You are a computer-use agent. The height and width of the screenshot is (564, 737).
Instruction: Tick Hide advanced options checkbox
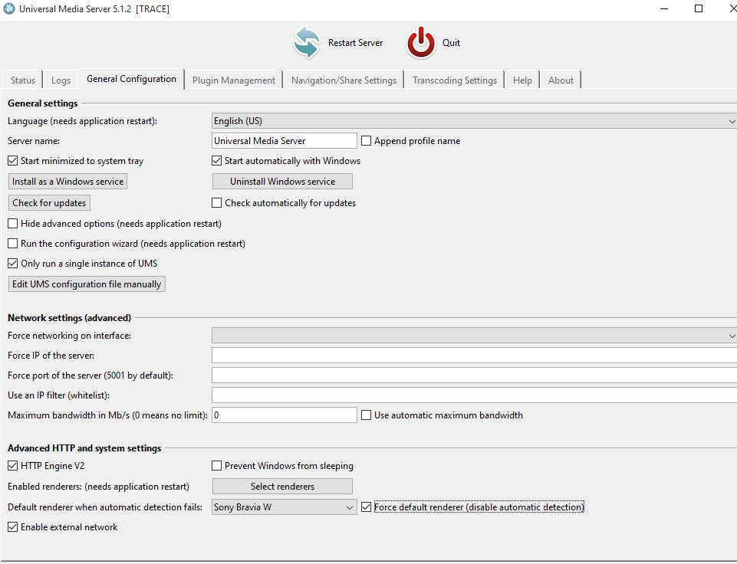coord(13,224)
